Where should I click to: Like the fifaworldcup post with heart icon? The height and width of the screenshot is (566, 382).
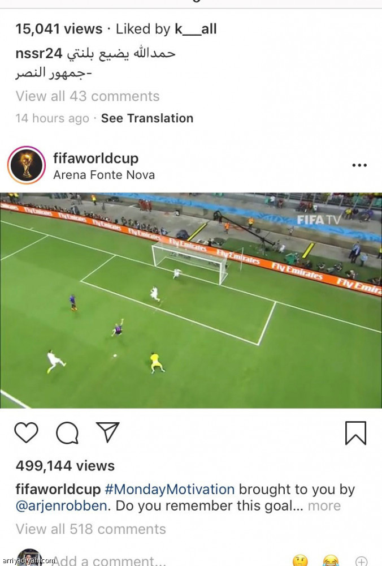coord(27,432)
